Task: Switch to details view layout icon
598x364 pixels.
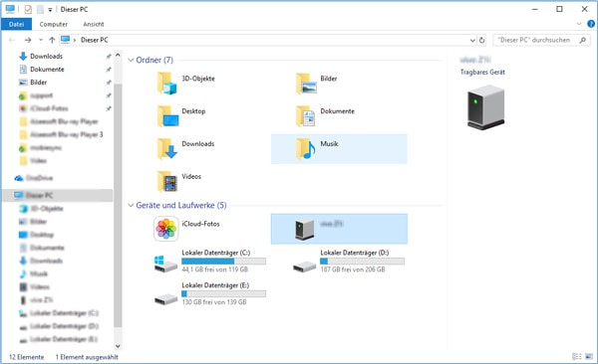Action: (x=577, y=356)
